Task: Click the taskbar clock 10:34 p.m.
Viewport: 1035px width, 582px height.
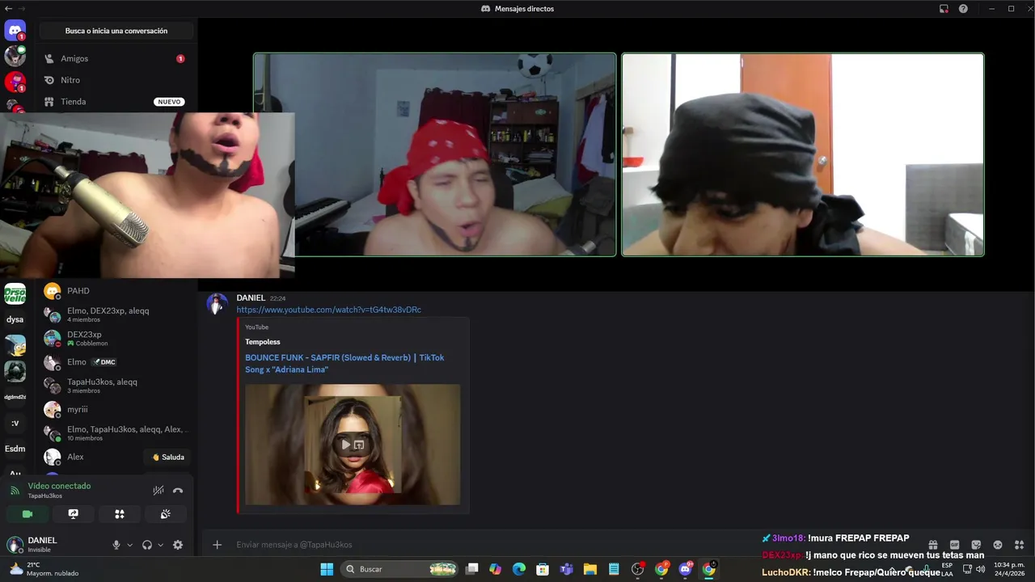Action: tap(1009, 569)
